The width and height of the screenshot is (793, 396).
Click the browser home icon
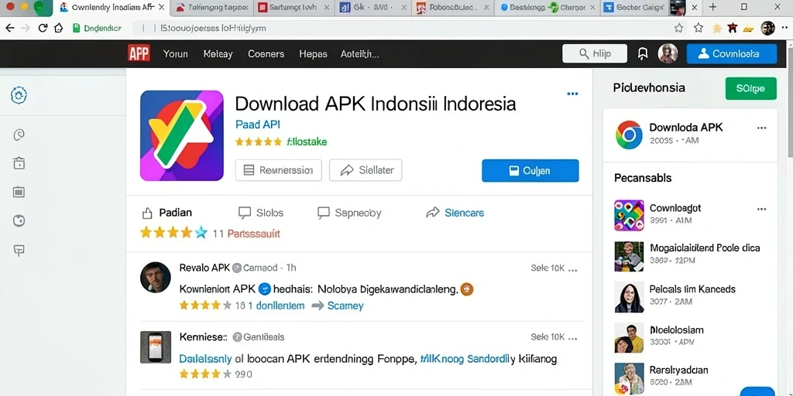[x=59, y=29]
